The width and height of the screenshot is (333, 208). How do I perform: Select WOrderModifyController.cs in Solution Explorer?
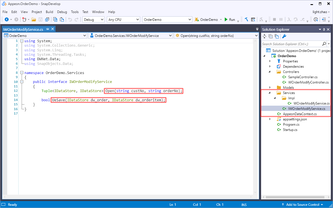click(x=308, y=82)
